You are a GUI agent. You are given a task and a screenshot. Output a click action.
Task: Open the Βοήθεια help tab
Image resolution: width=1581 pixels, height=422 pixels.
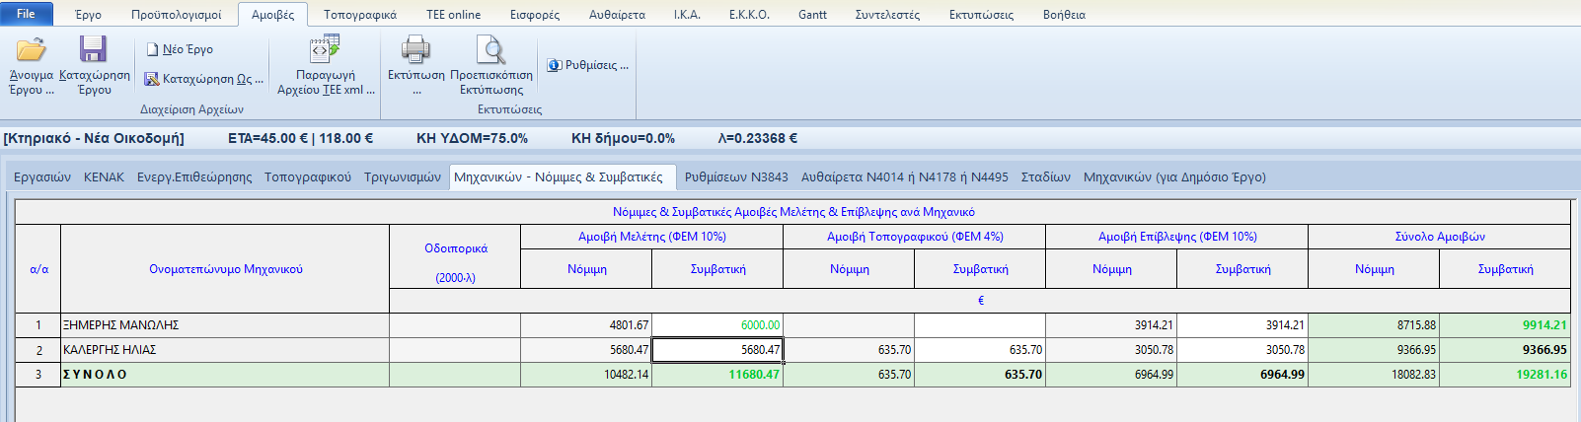(x=1064, y=15)
